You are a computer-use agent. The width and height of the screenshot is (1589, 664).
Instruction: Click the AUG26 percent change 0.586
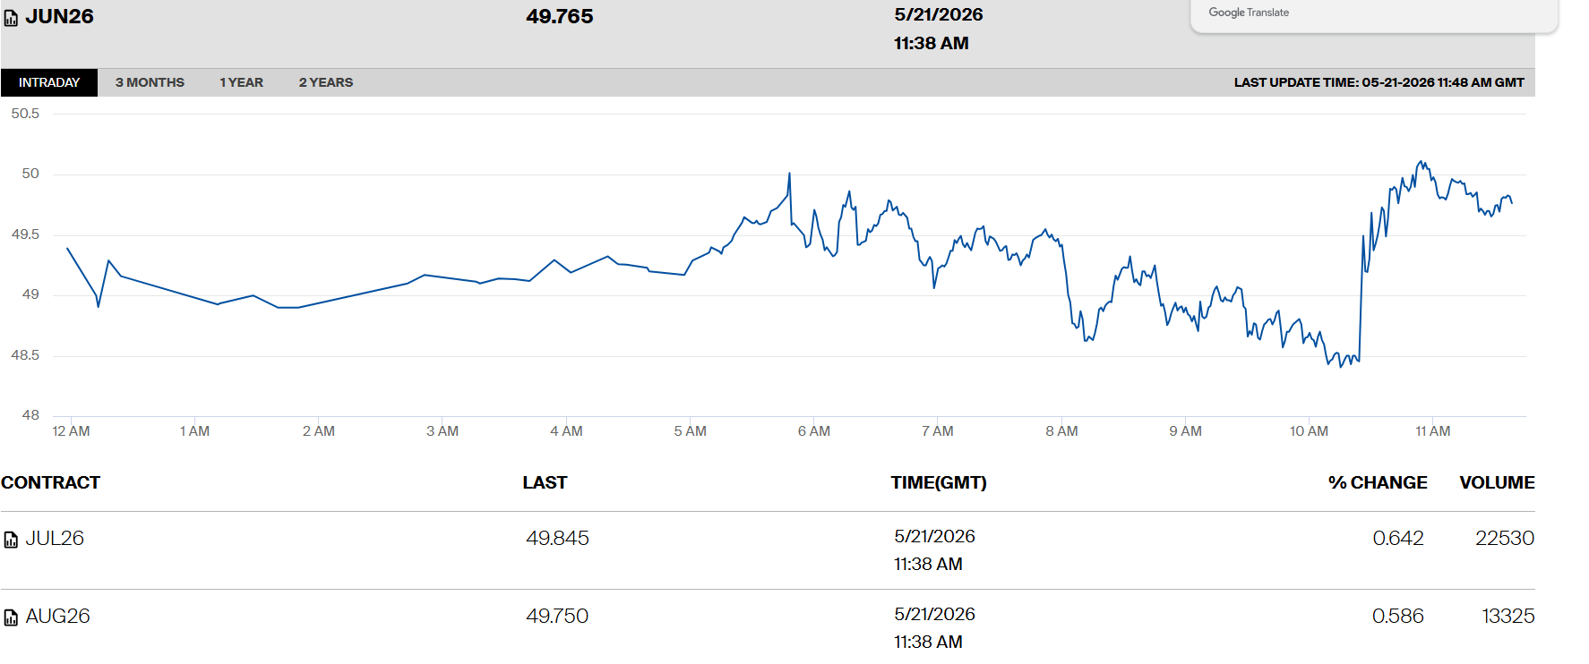coord(1398,616)
